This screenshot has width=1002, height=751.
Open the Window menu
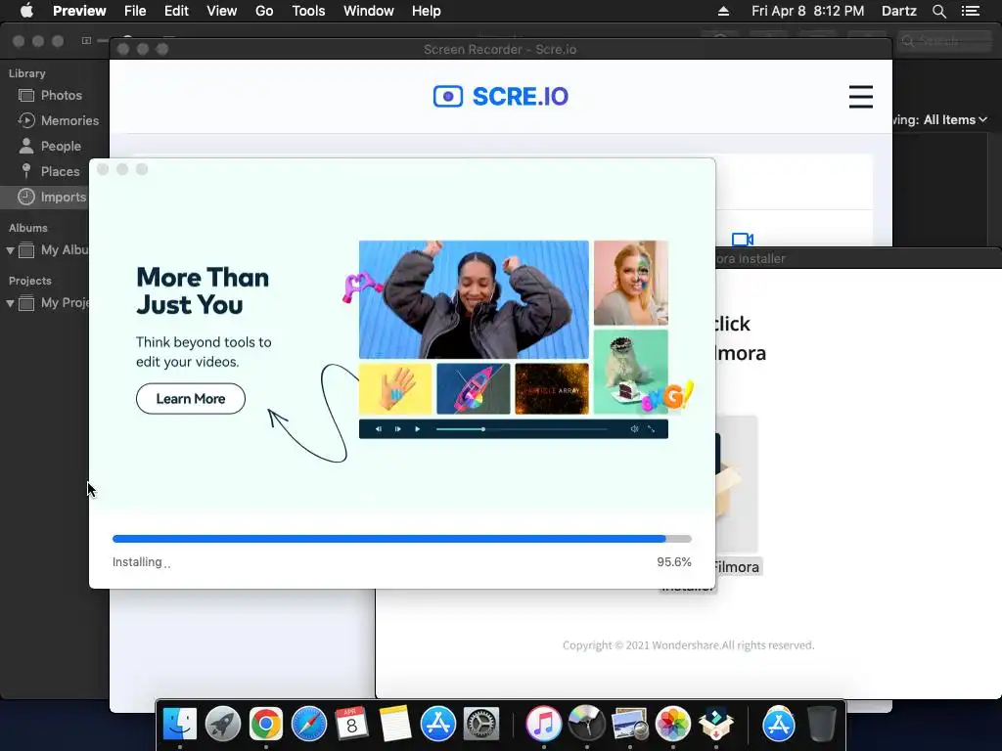click(x=369, y=11)
